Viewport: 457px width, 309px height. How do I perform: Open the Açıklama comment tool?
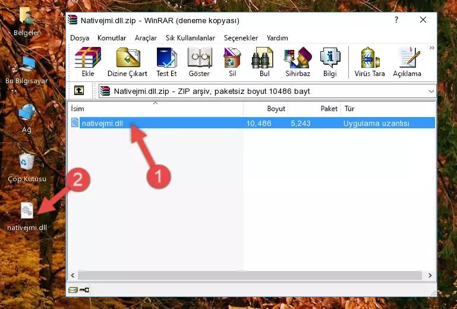pyautogui.click(x=407, y=62)
